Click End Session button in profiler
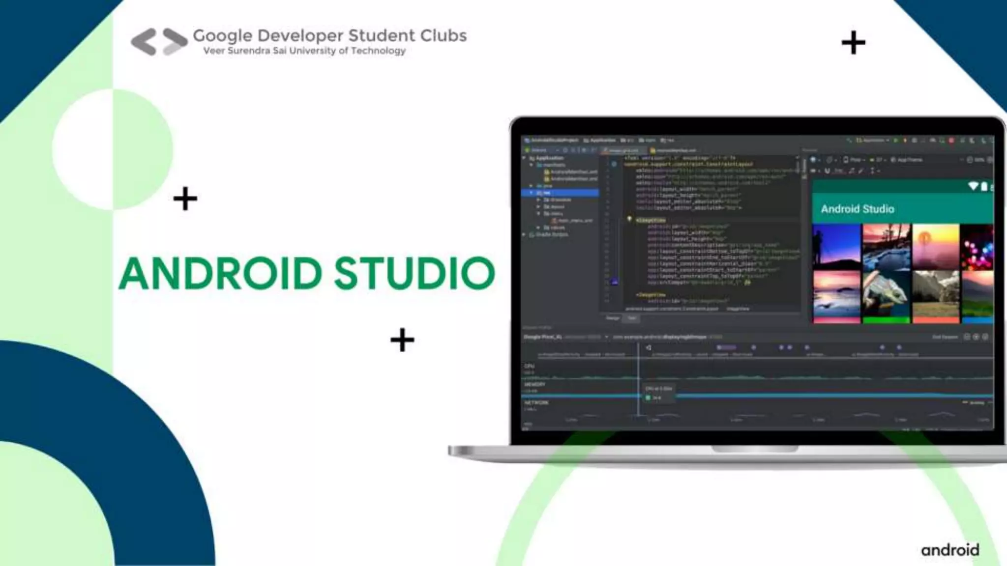This screenshot has height=566, width=1007. (x=945, y=337)
